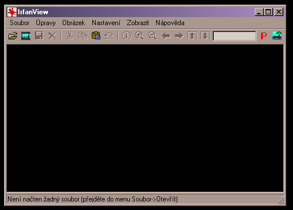
Task: Open the Nastavení menu
Action: point(106,23)
